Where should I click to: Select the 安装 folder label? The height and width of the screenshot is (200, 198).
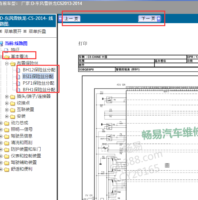[21, 116]
